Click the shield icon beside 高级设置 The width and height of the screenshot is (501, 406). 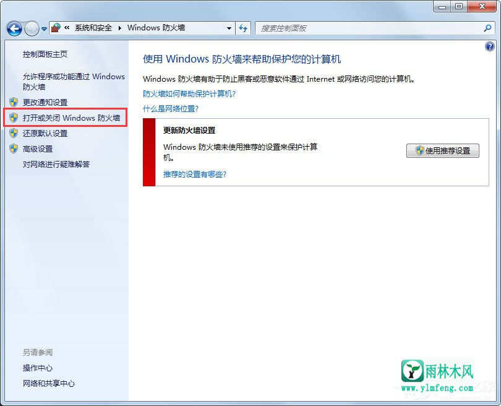pyautogui.click(x=14, y=149)
